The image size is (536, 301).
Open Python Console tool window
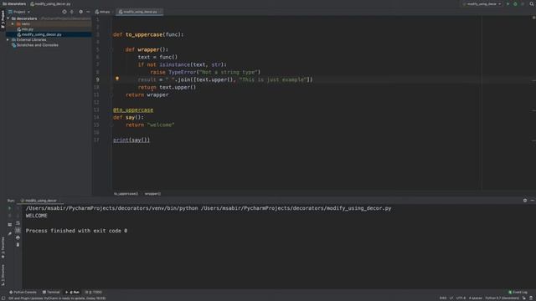point(23,292)
